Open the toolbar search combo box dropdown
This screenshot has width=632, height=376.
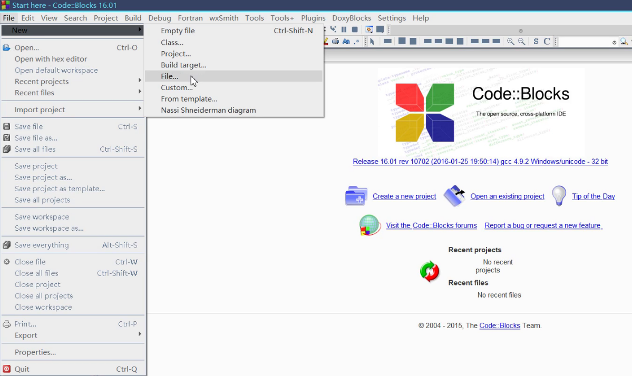click(x=614, y=42)
